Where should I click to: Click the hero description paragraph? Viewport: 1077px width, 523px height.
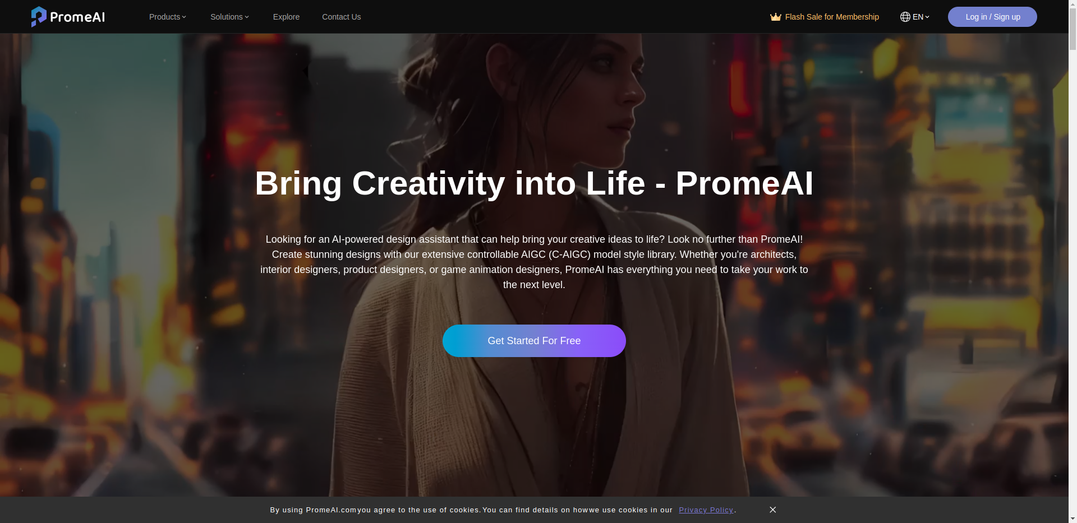point(534,262)
